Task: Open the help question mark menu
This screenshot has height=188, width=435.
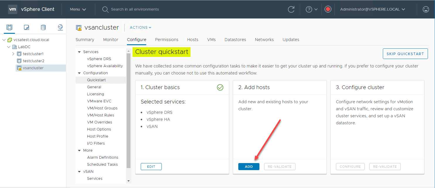Action: 312,9
